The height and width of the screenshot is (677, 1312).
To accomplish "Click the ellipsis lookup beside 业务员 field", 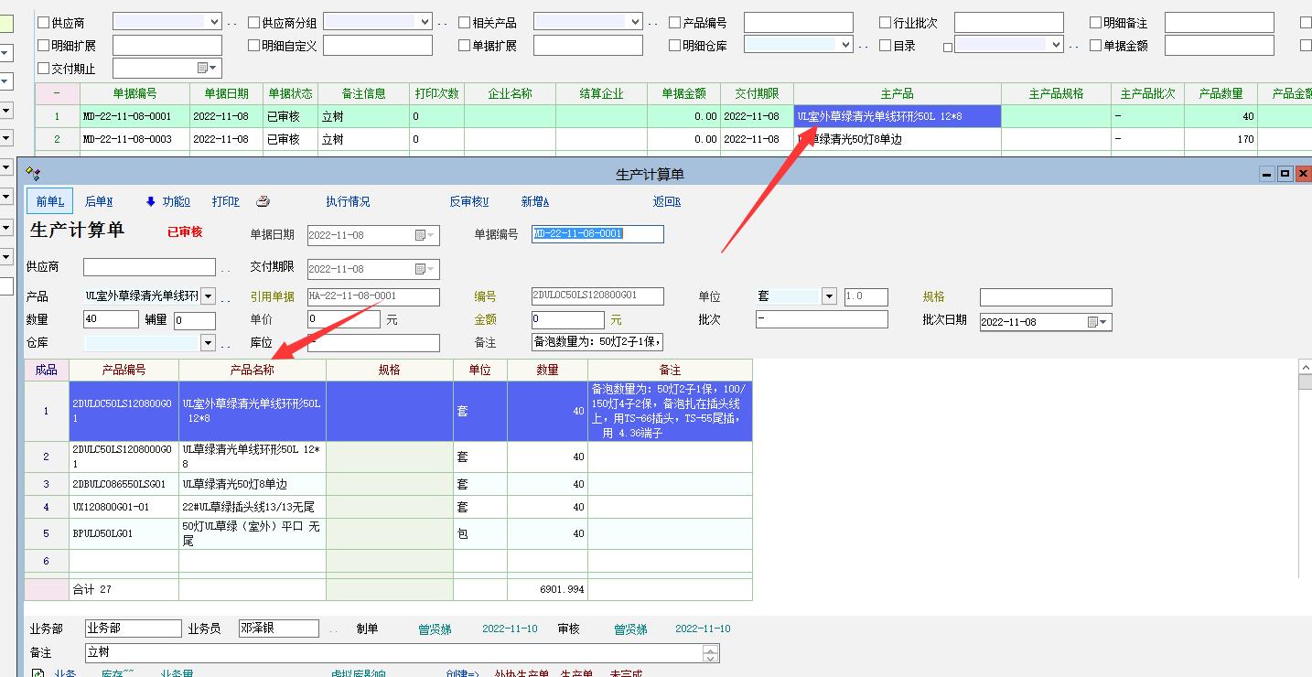I will tap(333, 629).
